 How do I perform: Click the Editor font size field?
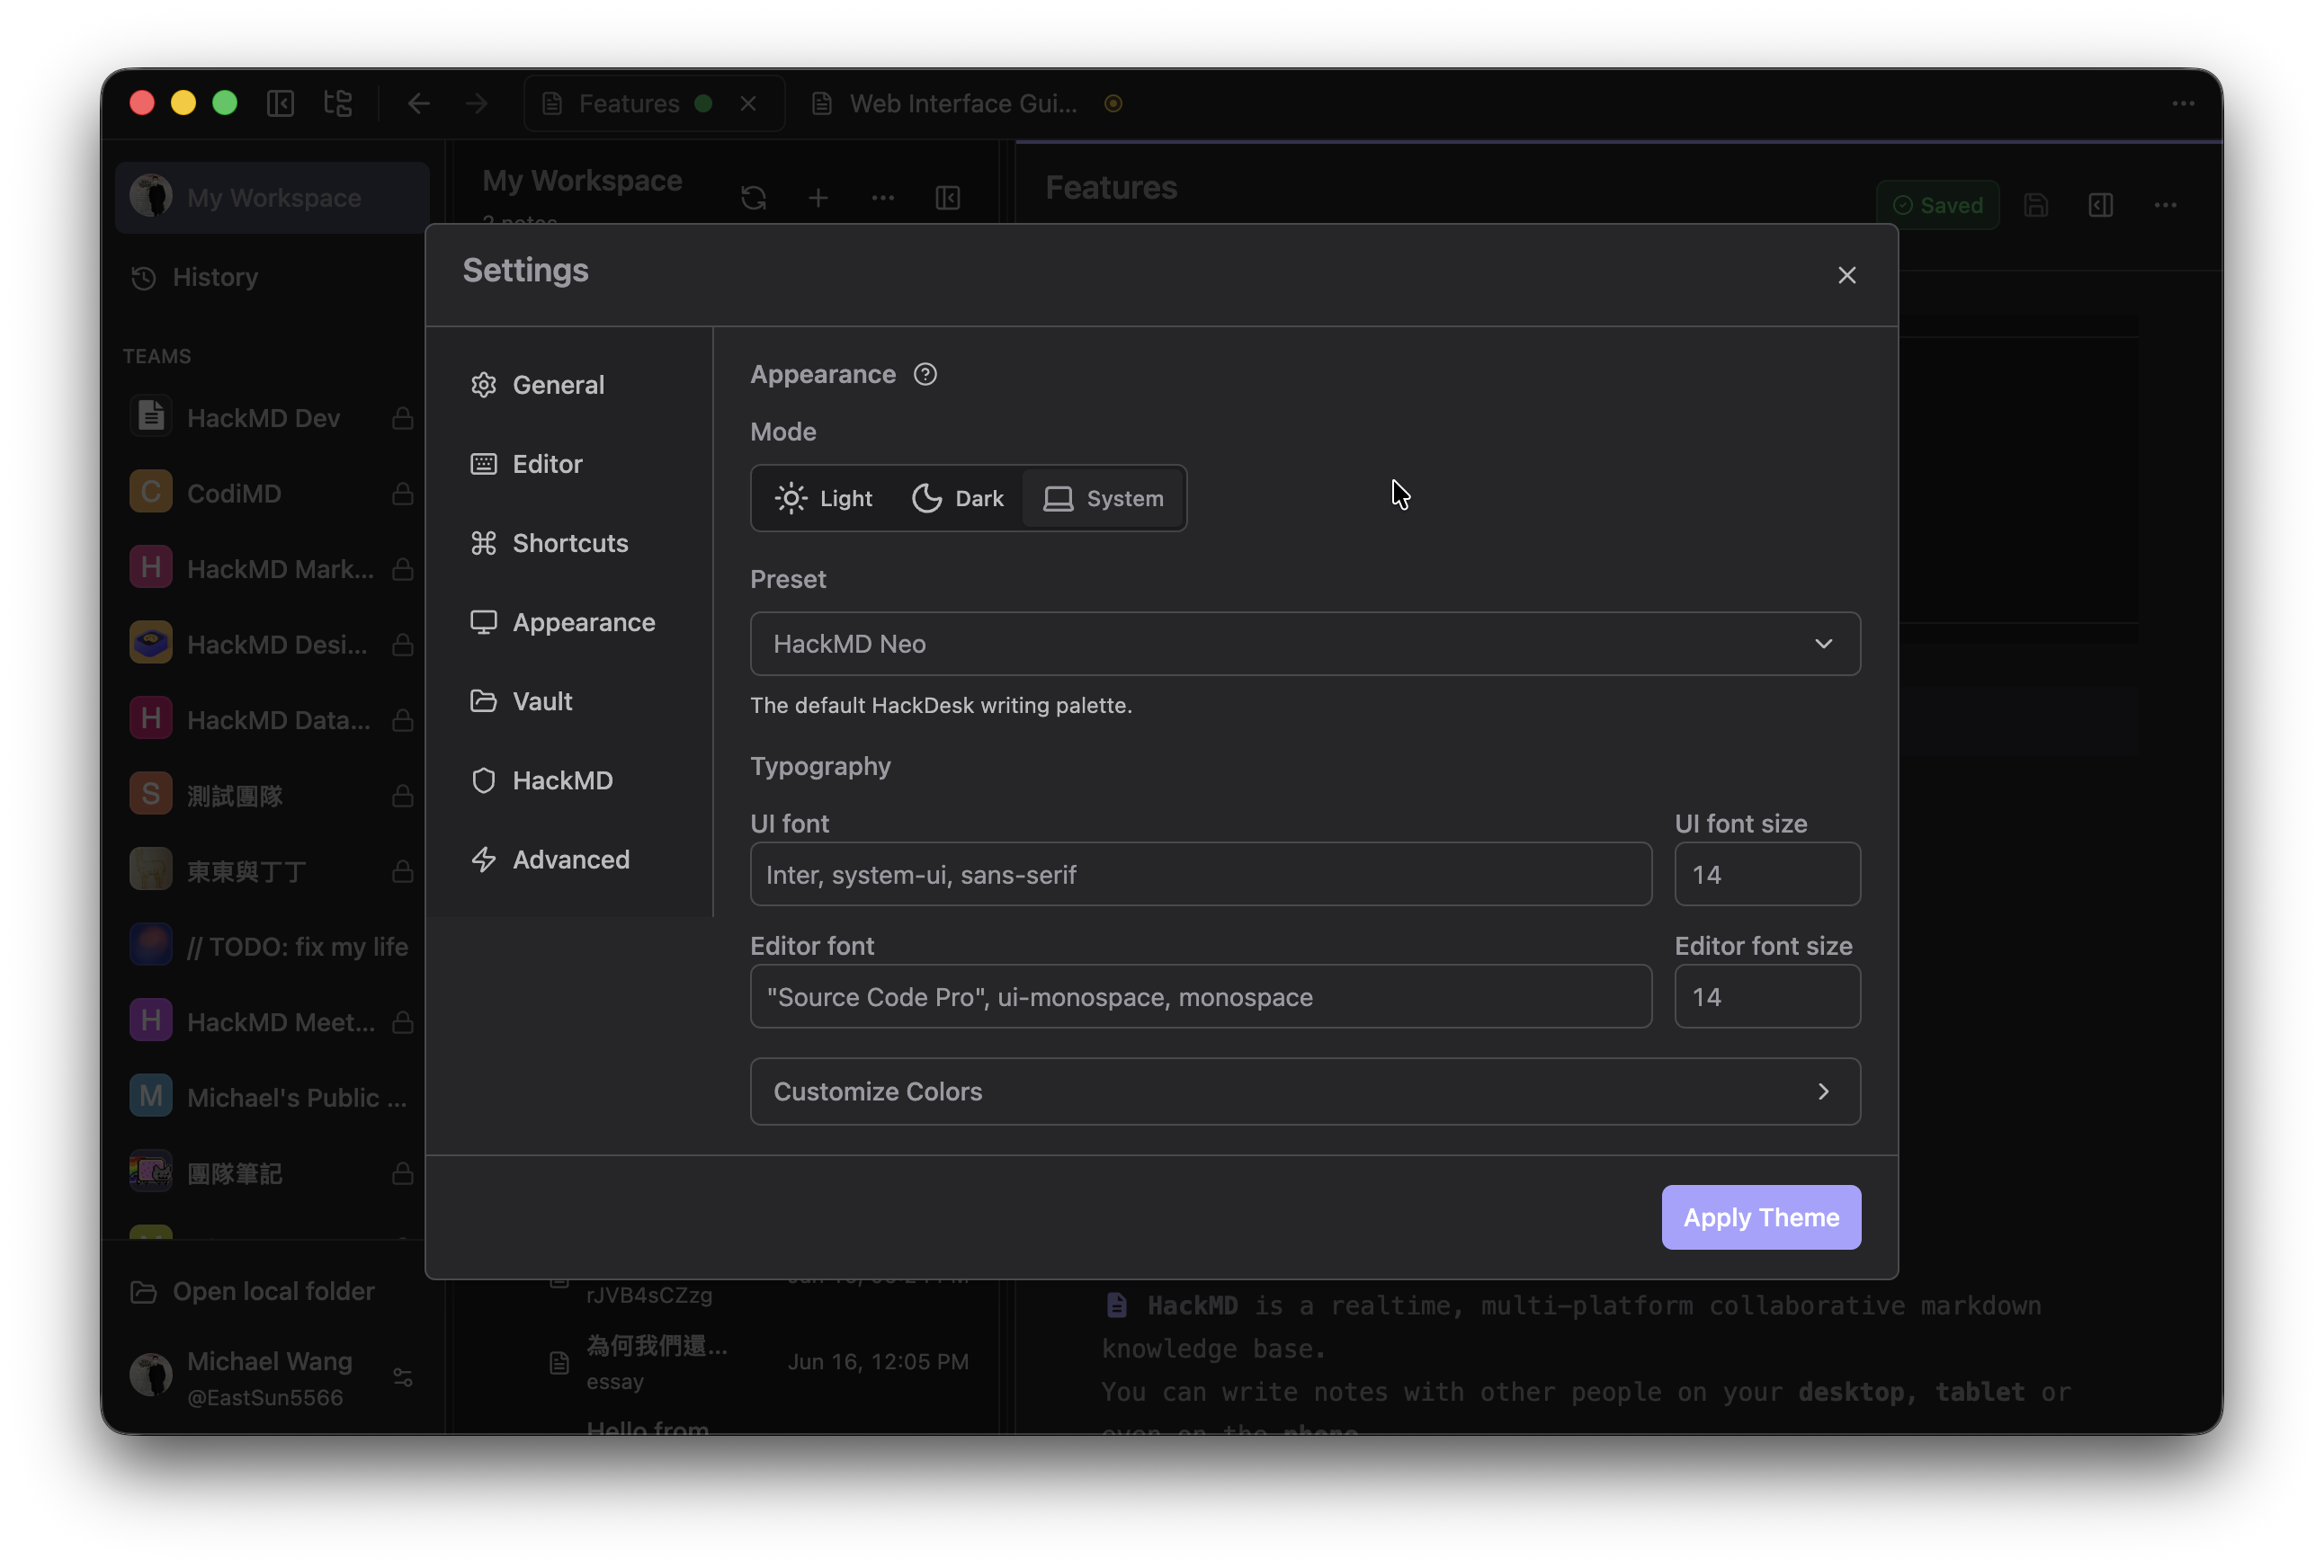coord(1767,996)
